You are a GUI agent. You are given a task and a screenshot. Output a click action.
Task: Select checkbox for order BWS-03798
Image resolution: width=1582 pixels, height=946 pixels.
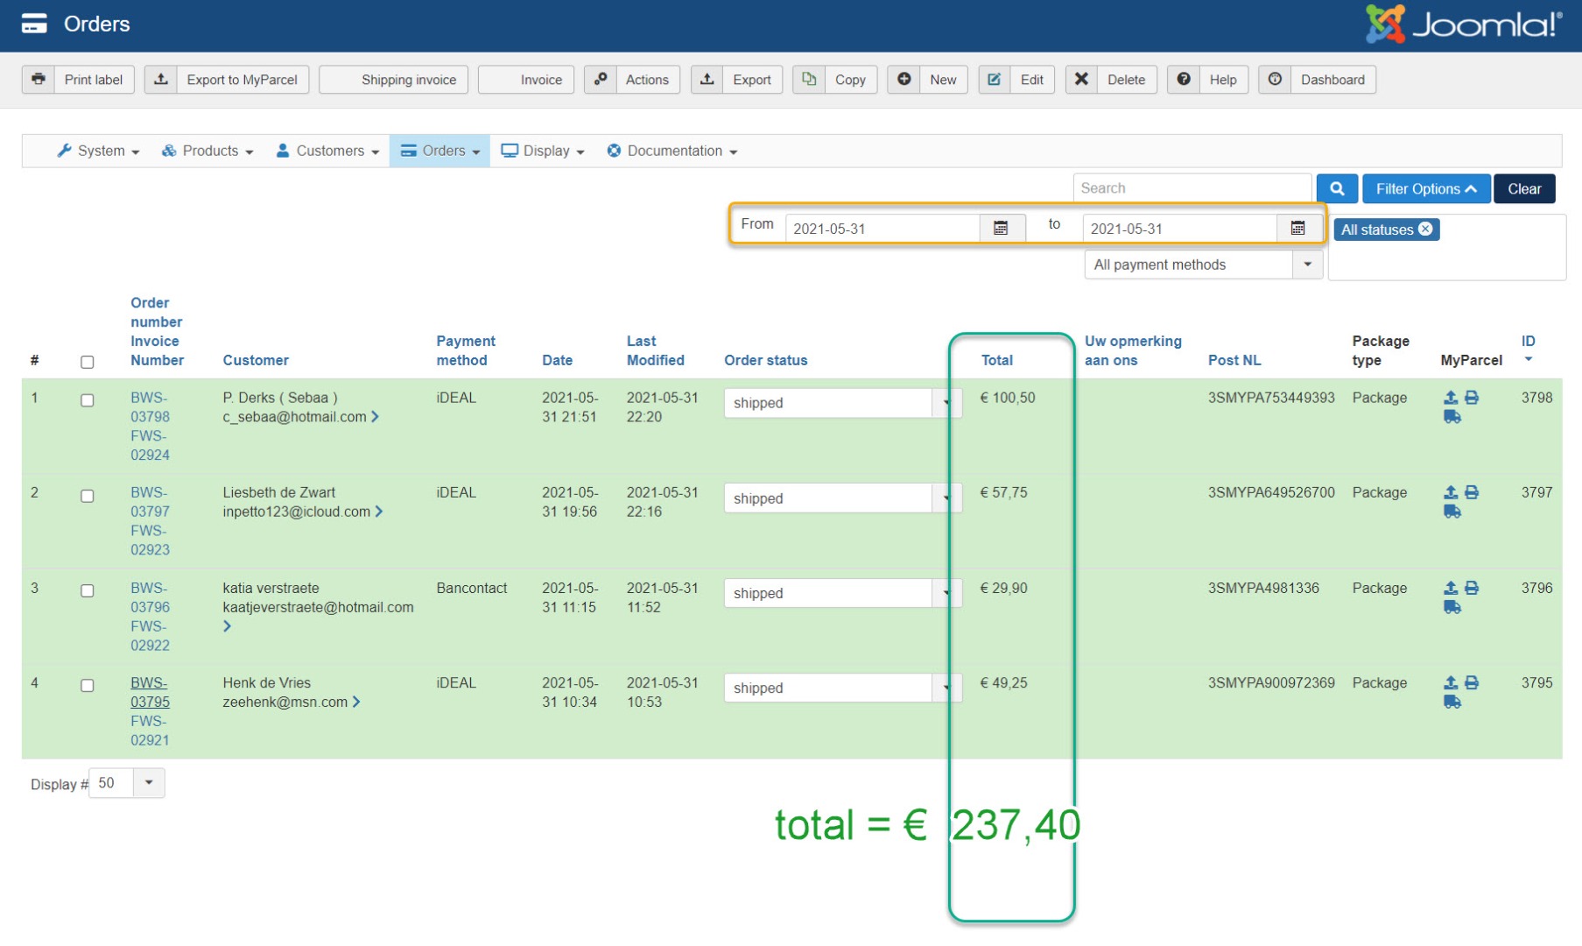click(x=88, y=400)
